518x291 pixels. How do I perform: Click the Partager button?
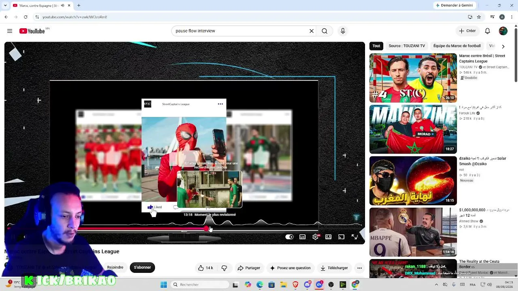coord(249,268)
